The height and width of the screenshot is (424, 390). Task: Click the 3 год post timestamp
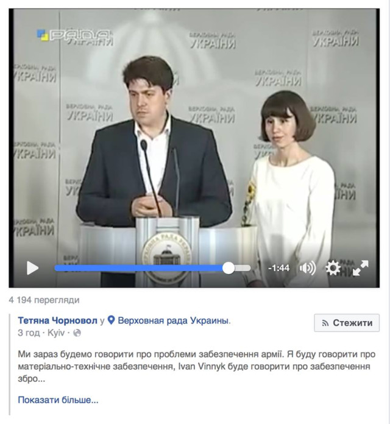(x=29, y=333)
